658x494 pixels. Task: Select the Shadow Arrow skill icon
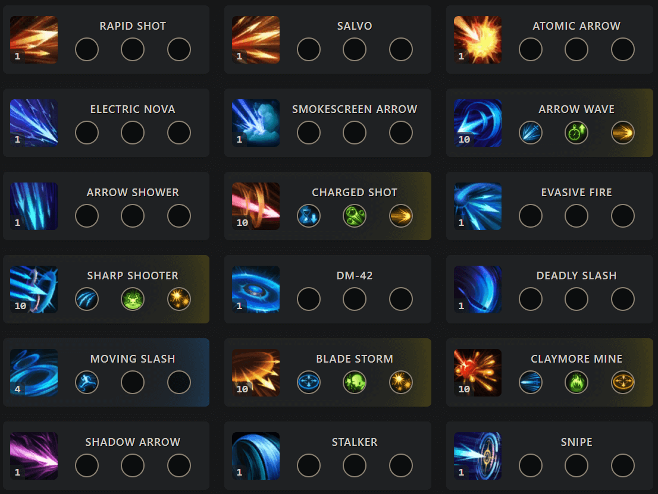point(34,456)
